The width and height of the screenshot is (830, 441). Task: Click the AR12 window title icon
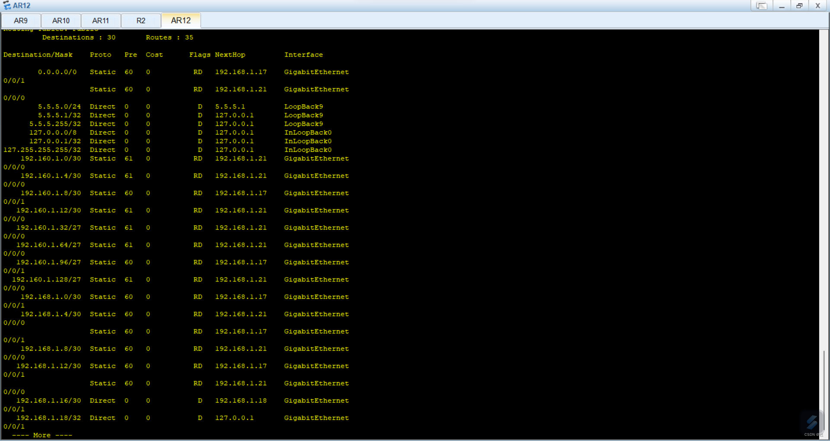point(6,6)
